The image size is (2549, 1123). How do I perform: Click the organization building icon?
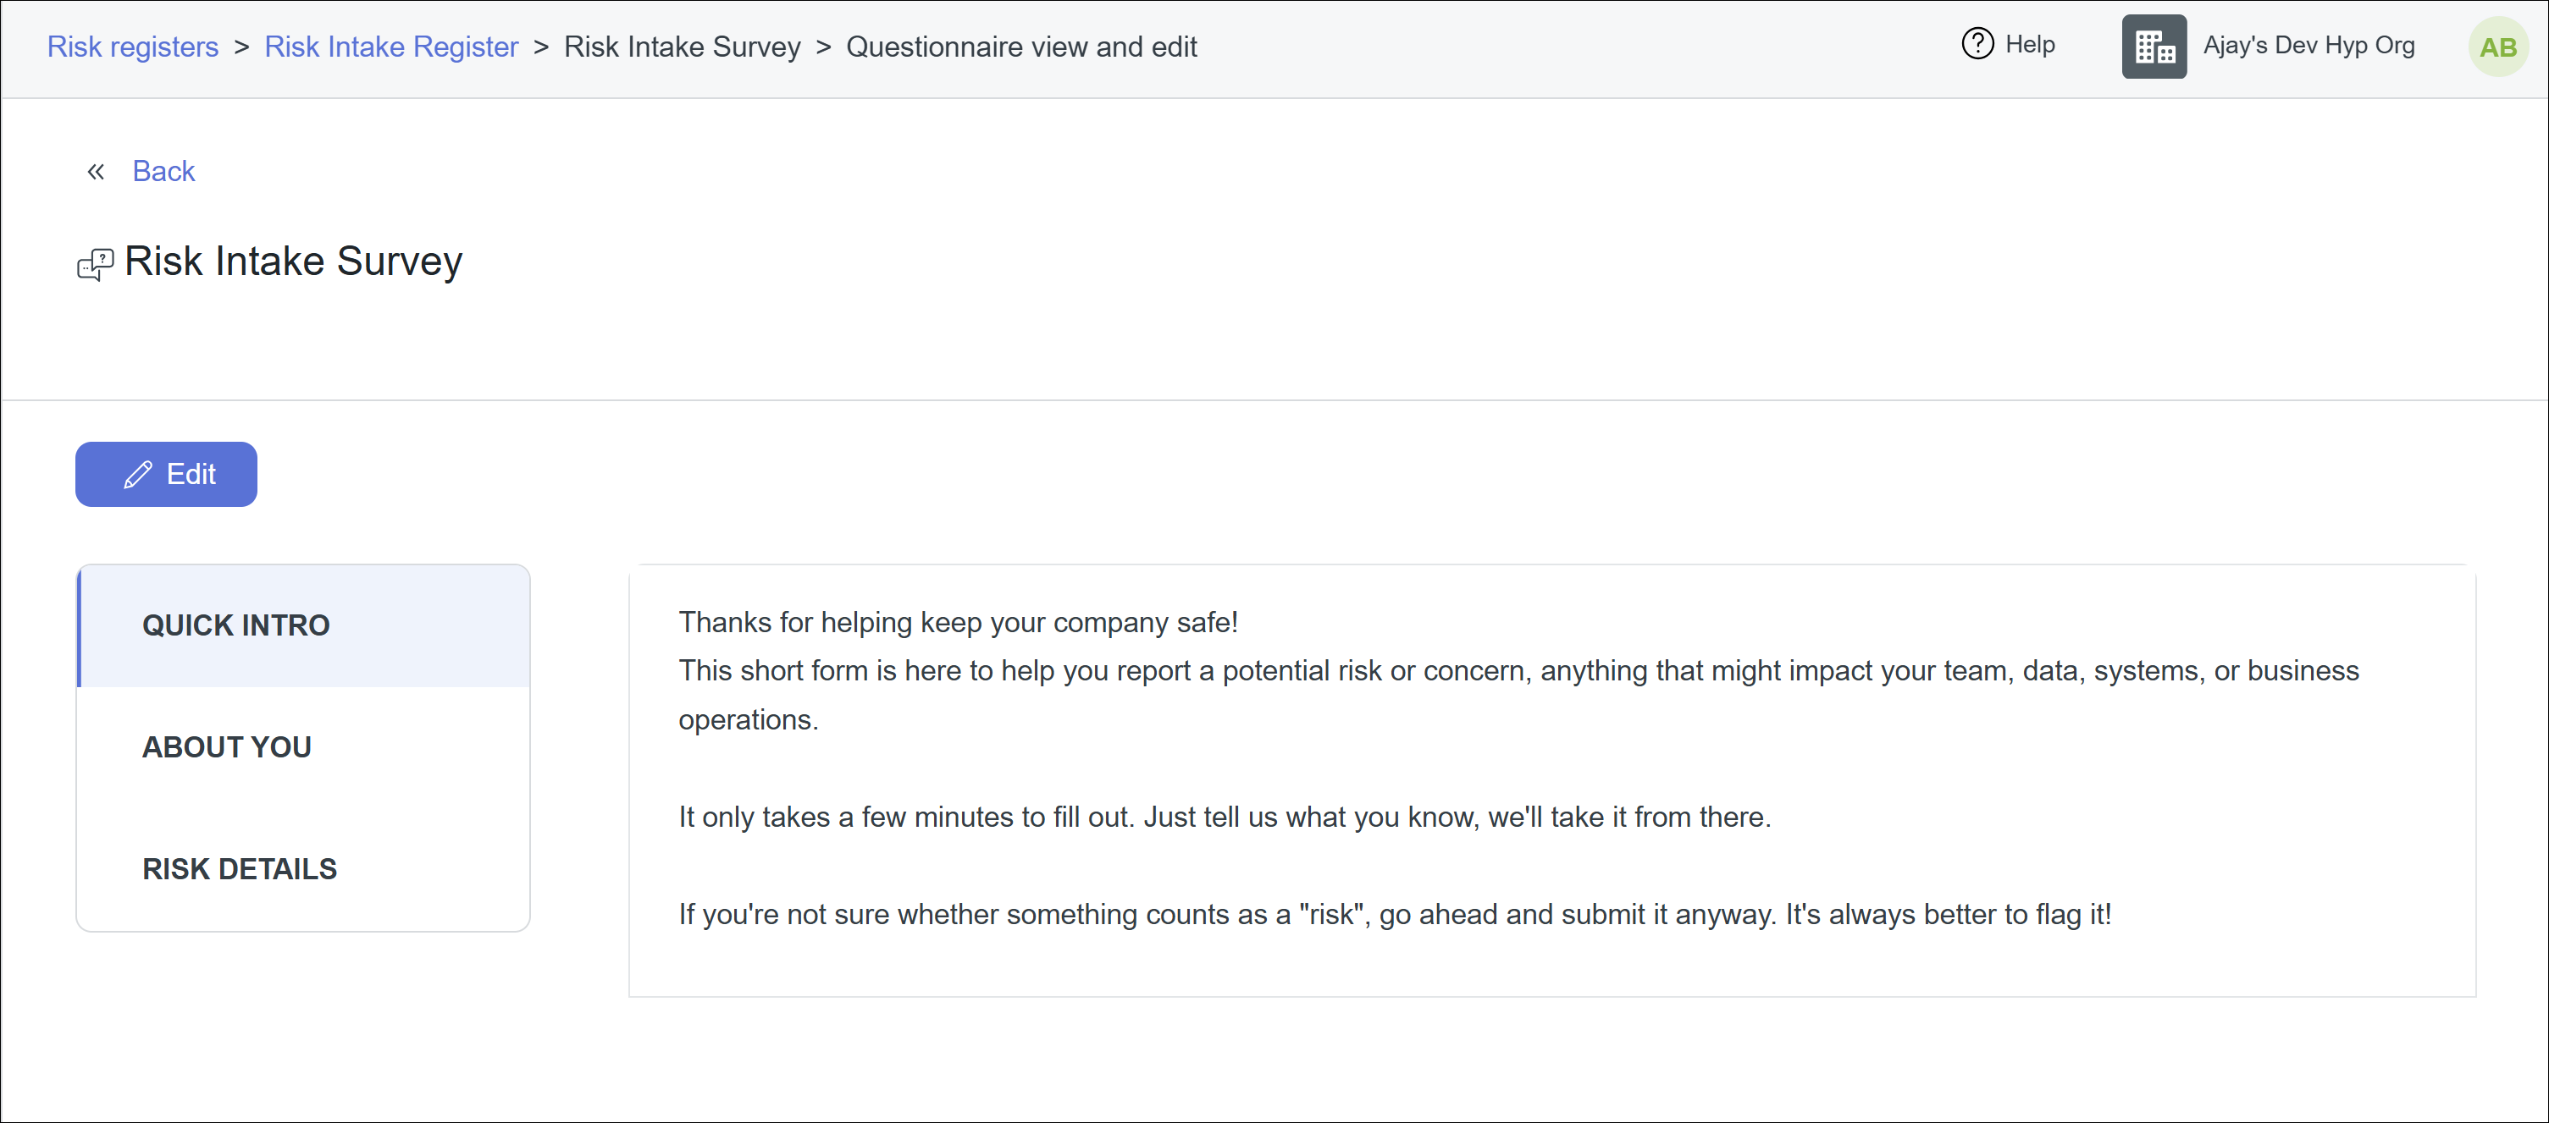tap(2154, 46)
